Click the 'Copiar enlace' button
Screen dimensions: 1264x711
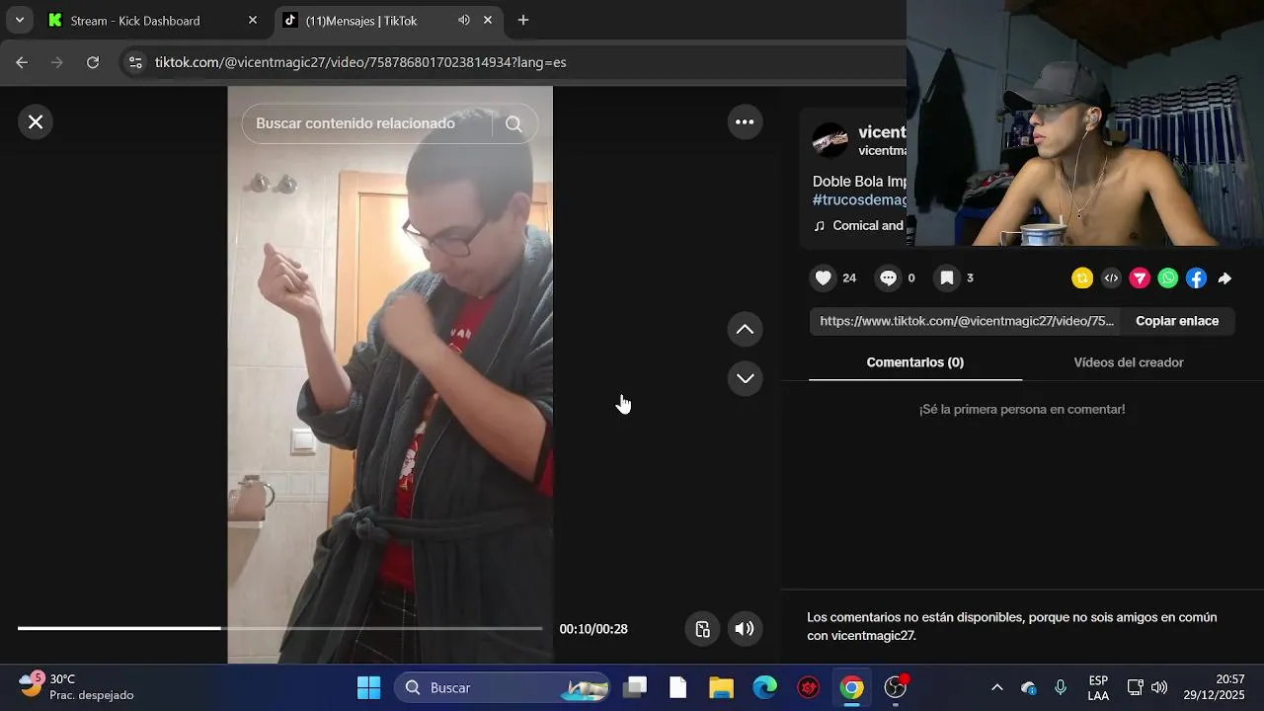pos(1177,321)
